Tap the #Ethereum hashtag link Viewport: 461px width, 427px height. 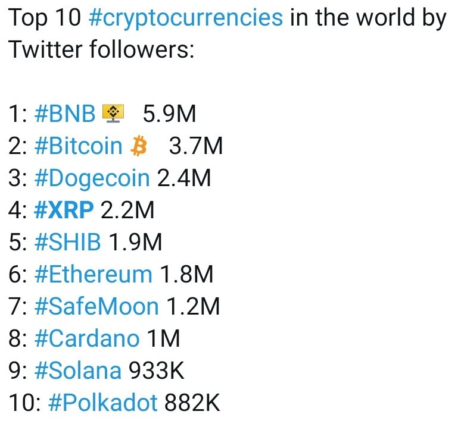point(93,274)
